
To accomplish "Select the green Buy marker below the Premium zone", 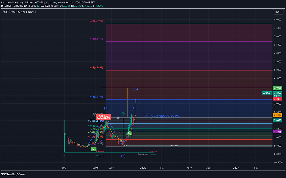I will tap(93, 149).
